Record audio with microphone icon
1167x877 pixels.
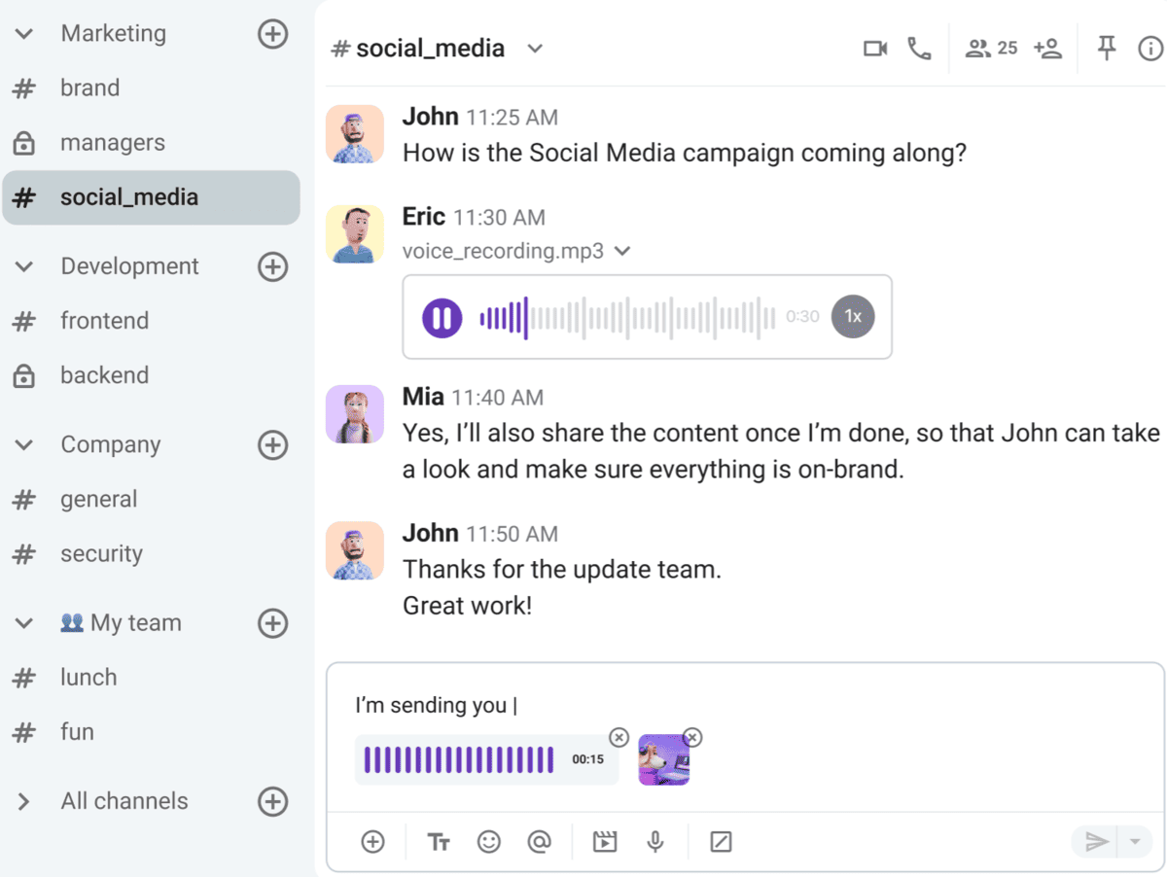[x=655, y=842]
